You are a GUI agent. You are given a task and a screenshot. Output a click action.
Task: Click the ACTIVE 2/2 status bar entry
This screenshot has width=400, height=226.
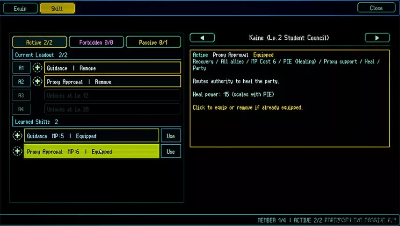tap(308, 220)
